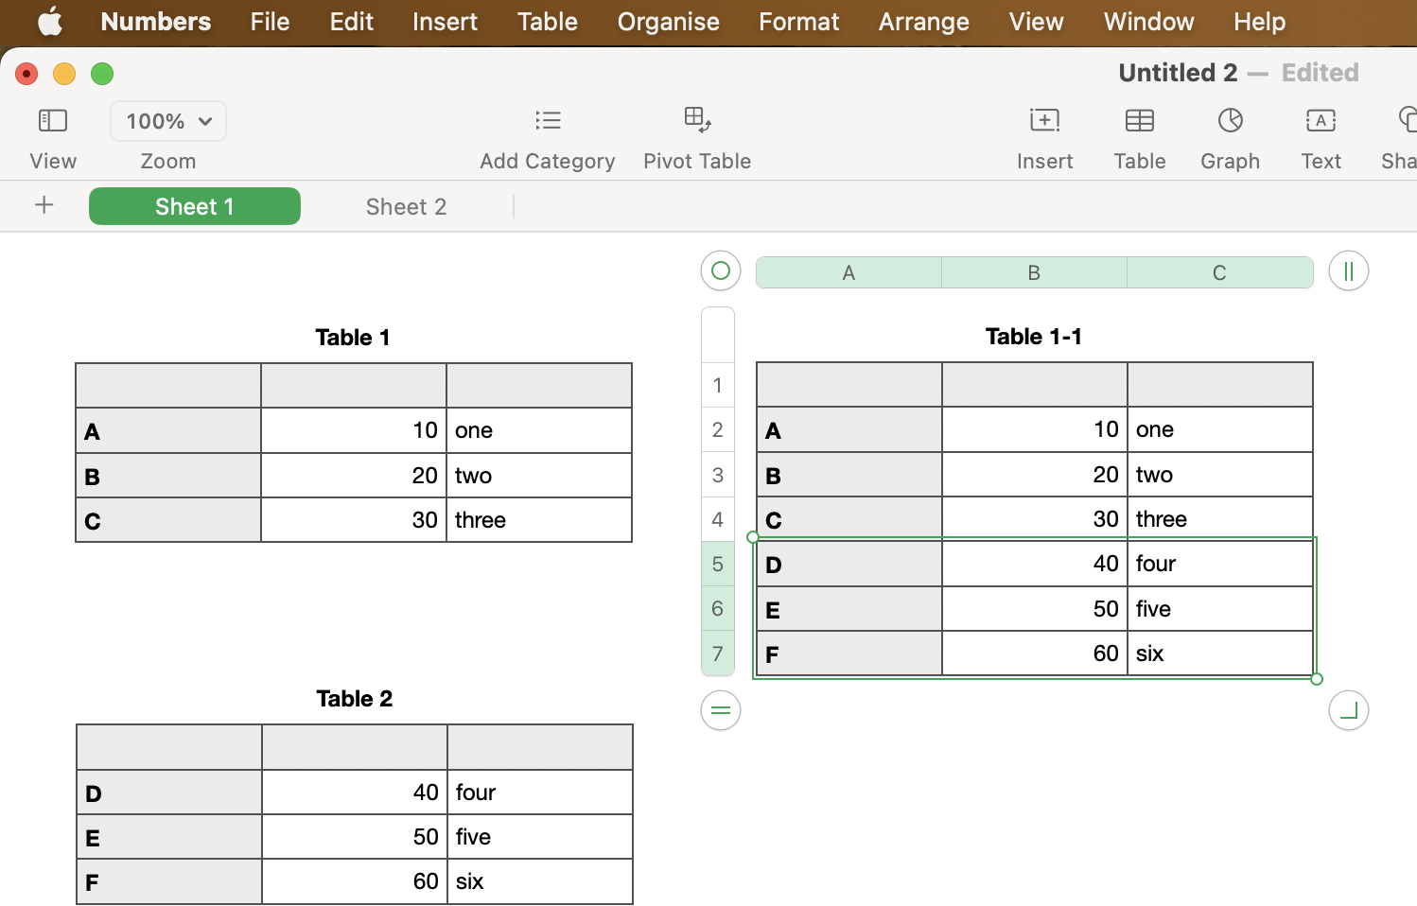This screenshot has width=1417, height=906.
Task: Click the Insert toolbar icon
Action: coord(1044,121)
